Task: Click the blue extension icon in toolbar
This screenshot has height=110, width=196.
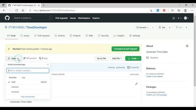Action: [x=158, y=10]
